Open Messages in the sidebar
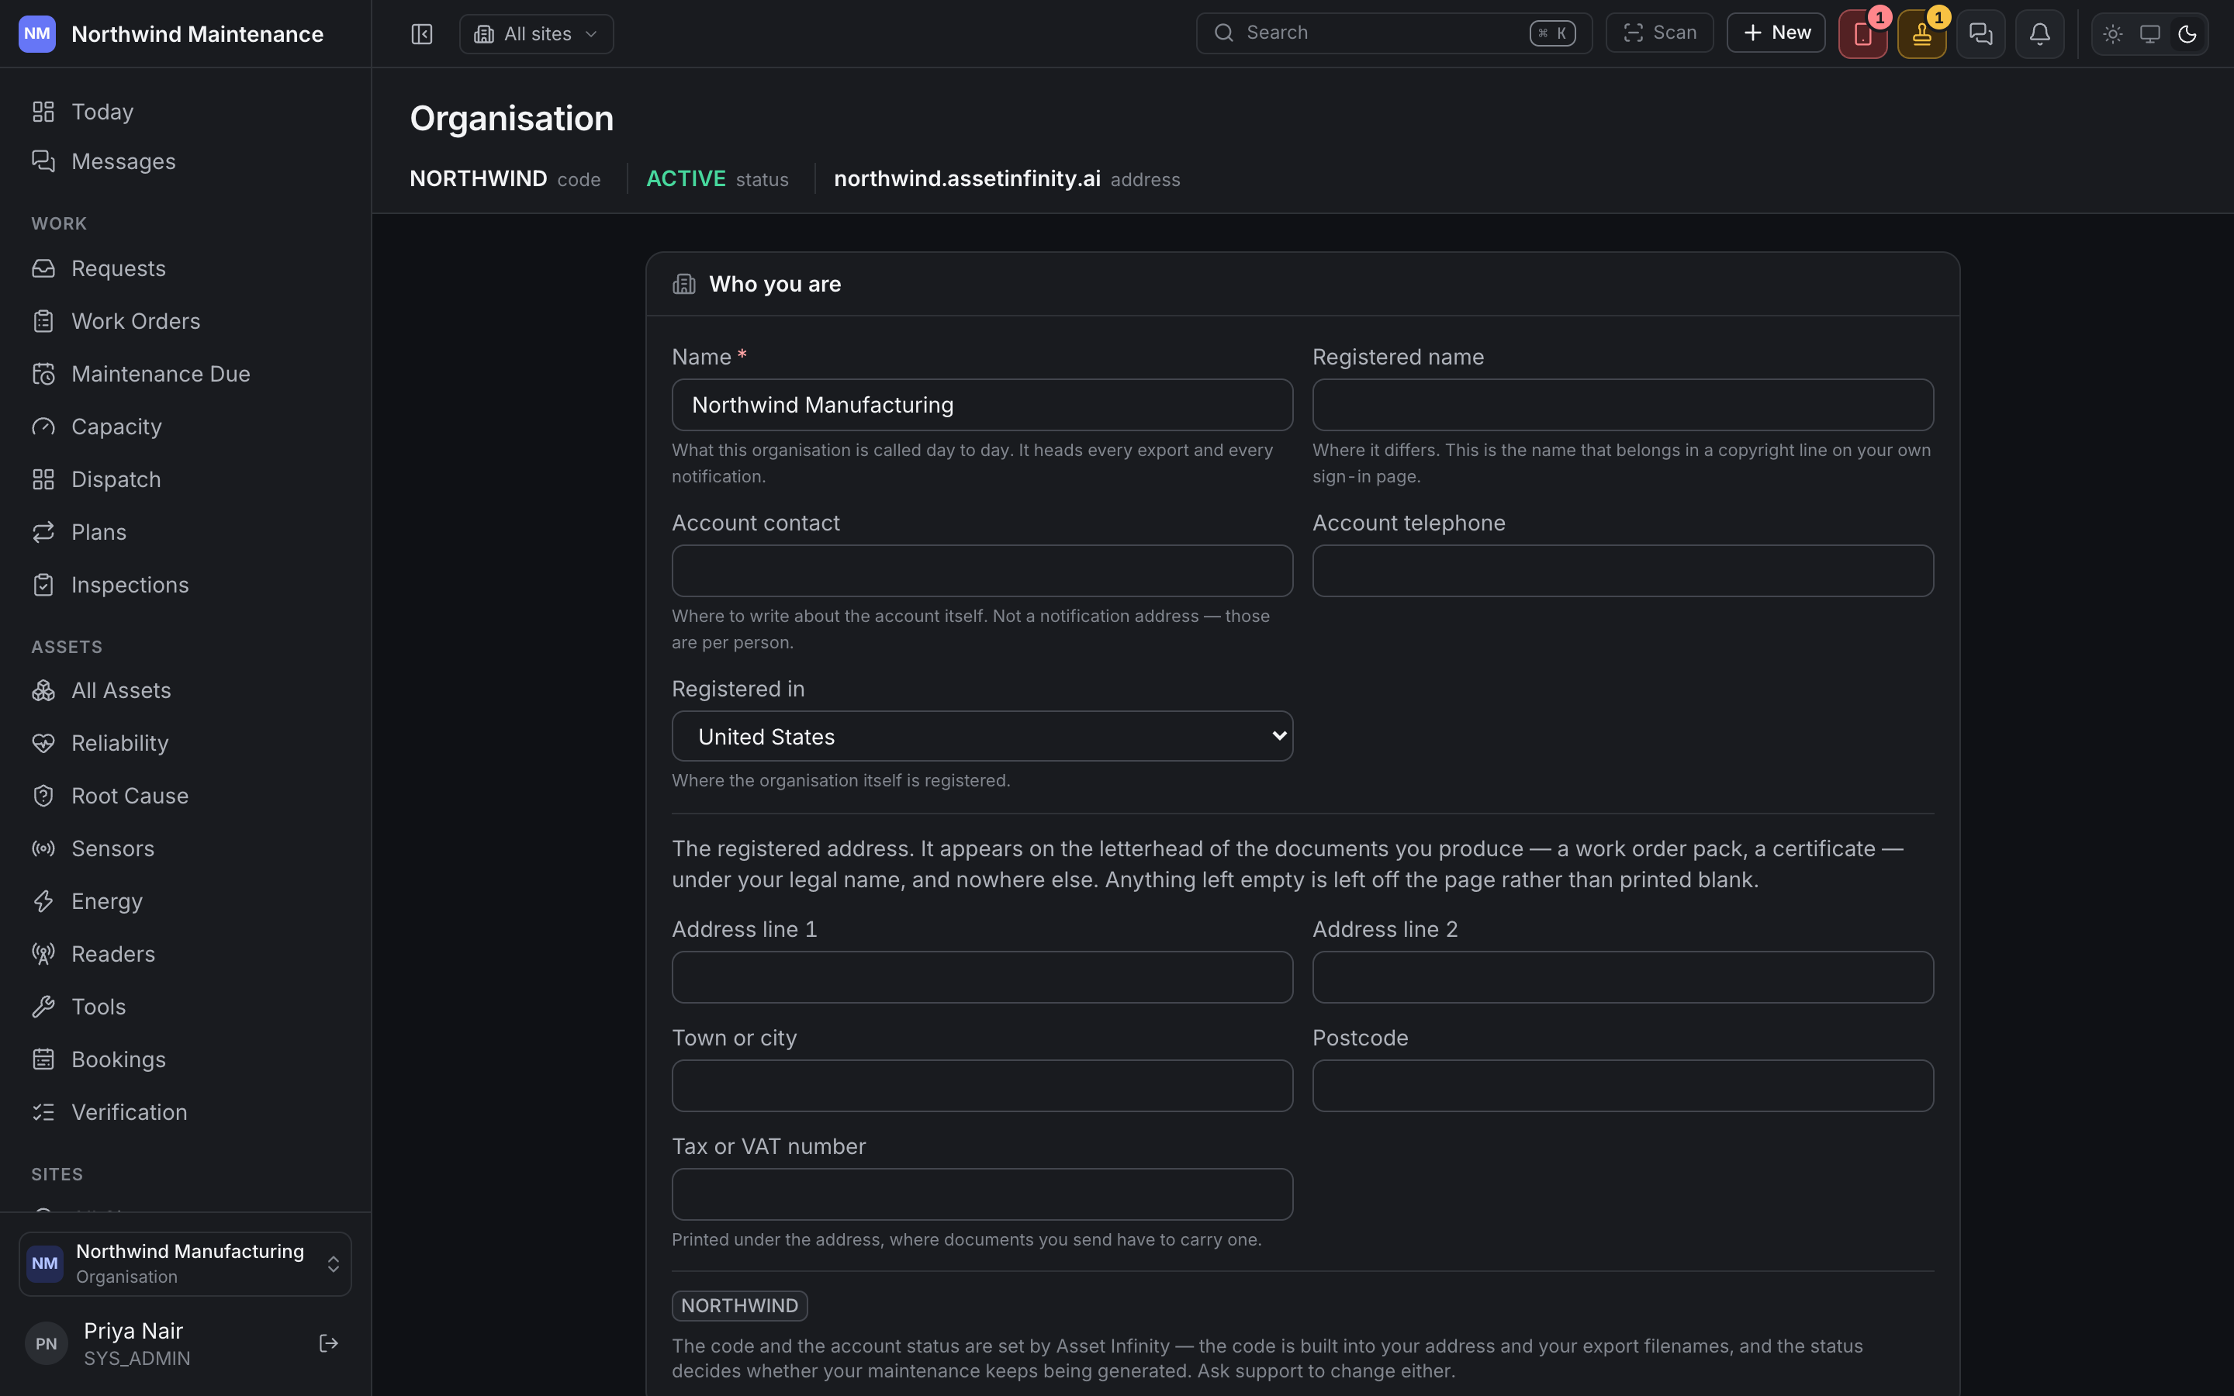 [x=185, y=161]
